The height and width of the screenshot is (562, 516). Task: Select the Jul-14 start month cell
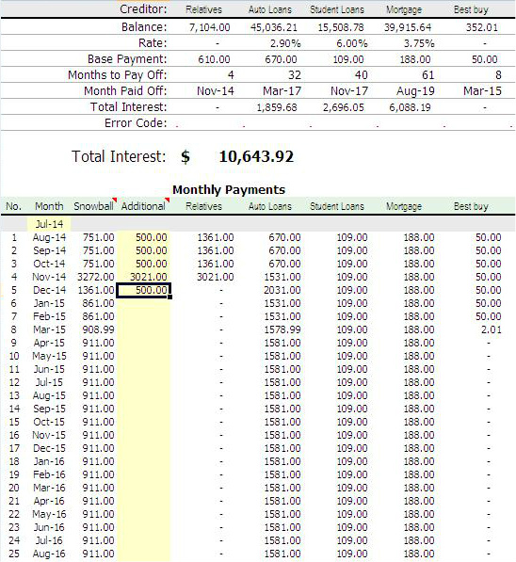point(49,224)
